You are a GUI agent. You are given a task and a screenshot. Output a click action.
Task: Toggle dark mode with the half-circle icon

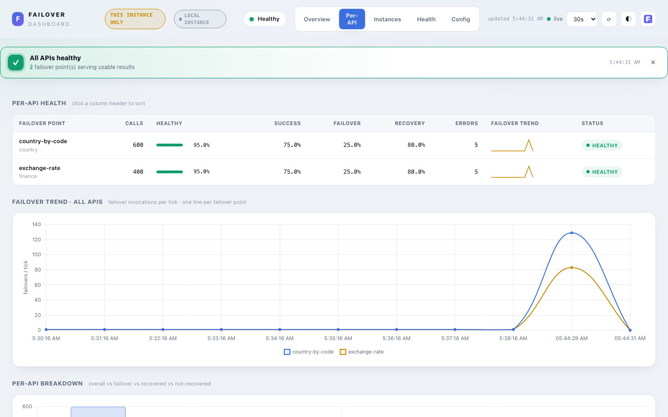(629, 19)
